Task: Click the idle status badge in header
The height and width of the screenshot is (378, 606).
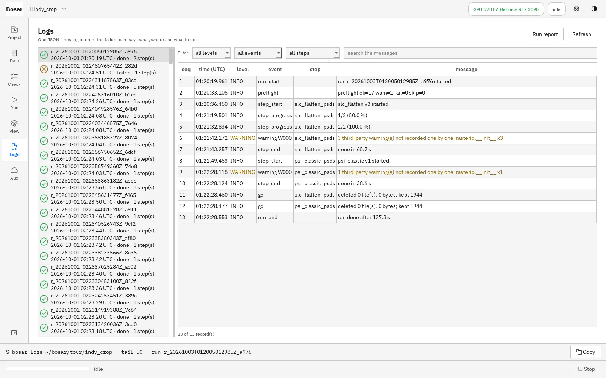Action: [x=556, y=9]
